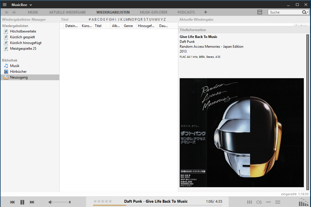Screen dimensions: 311x207
Task: Sort by the Küns... column header
Action: pyautogui.click(x=87, y=26)
